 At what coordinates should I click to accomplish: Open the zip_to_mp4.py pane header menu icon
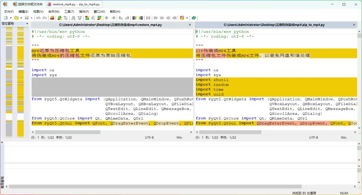point(354,25)
